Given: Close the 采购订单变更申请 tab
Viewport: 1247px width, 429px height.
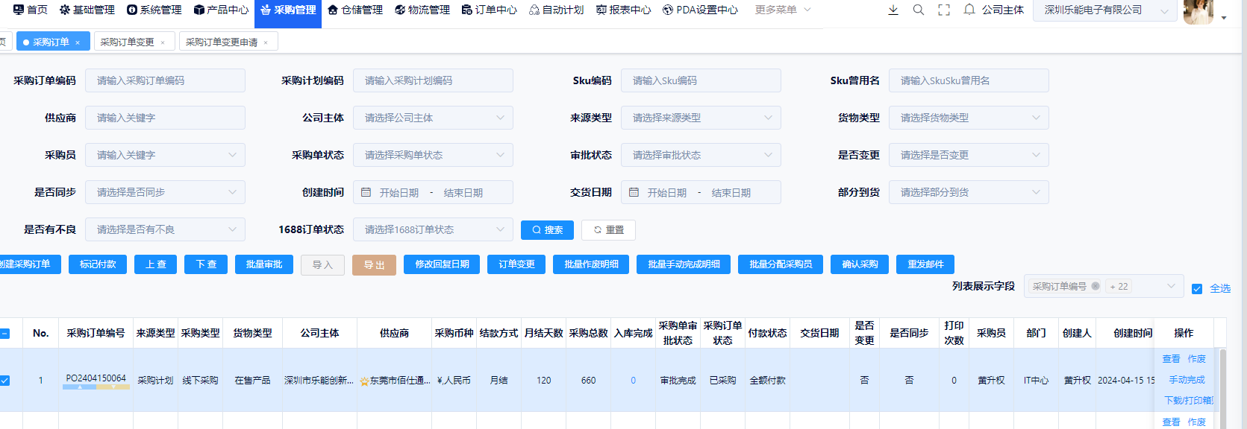Looking at the screenshot, I should pyautogui.click(x=266, y=42).
